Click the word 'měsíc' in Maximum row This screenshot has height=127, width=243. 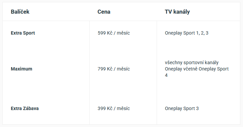(x=123, y=69)
